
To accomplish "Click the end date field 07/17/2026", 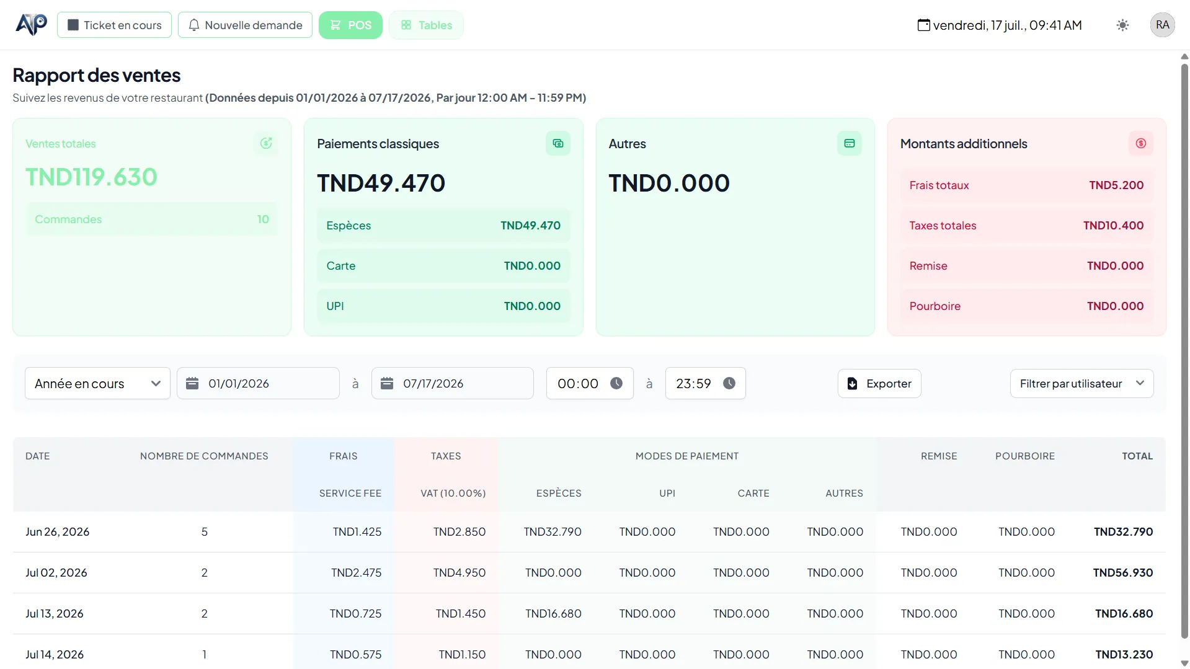I will [x=452, y=383].
